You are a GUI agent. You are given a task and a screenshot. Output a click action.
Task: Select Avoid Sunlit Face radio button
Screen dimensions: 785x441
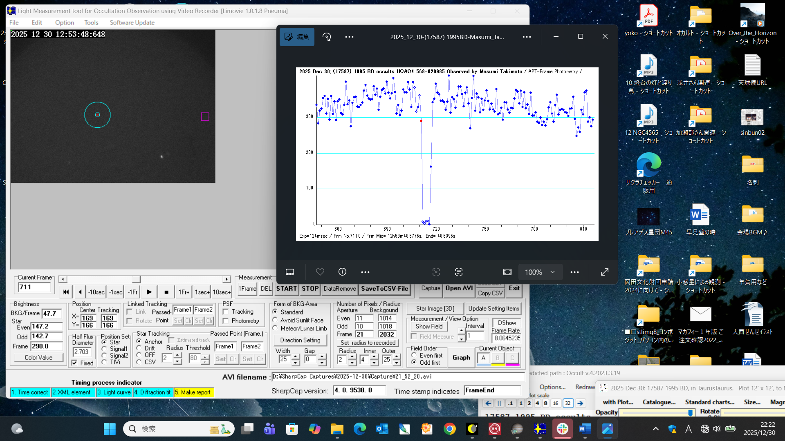click(x=275, y=320)
